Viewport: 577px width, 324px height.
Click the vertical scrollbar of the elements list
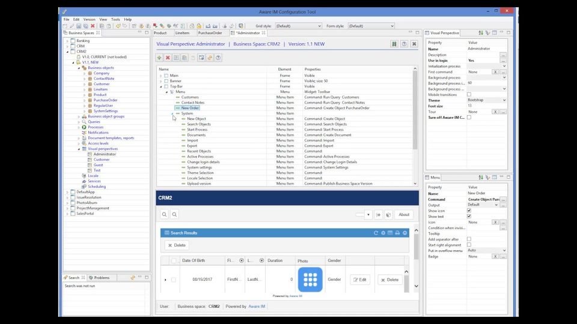pyautogui.click(x=415, y=110)
